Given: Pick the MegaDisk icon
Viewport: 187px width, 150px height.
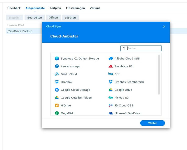Looking at the screenshot, I should point(57,113).
